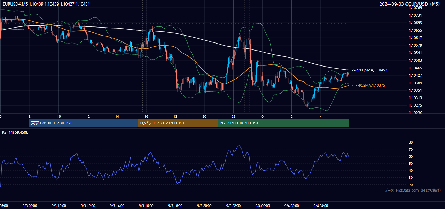This screenshot has width=445, height=209.
Task: Click the 9/4 02:00 time label
Action: (x=291, y=206)
